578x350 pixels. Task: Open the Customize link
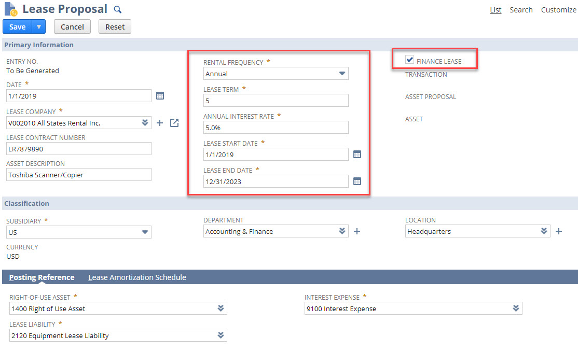tap(558, 10)
